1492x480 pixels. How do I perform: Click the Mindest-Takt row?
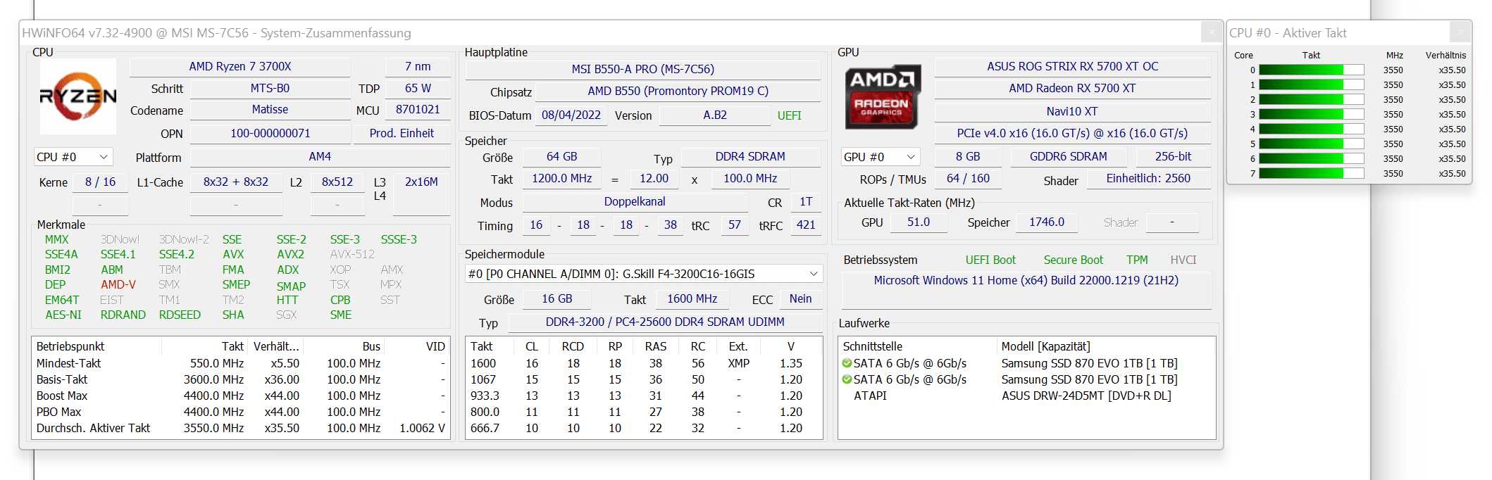coord(241,364)
